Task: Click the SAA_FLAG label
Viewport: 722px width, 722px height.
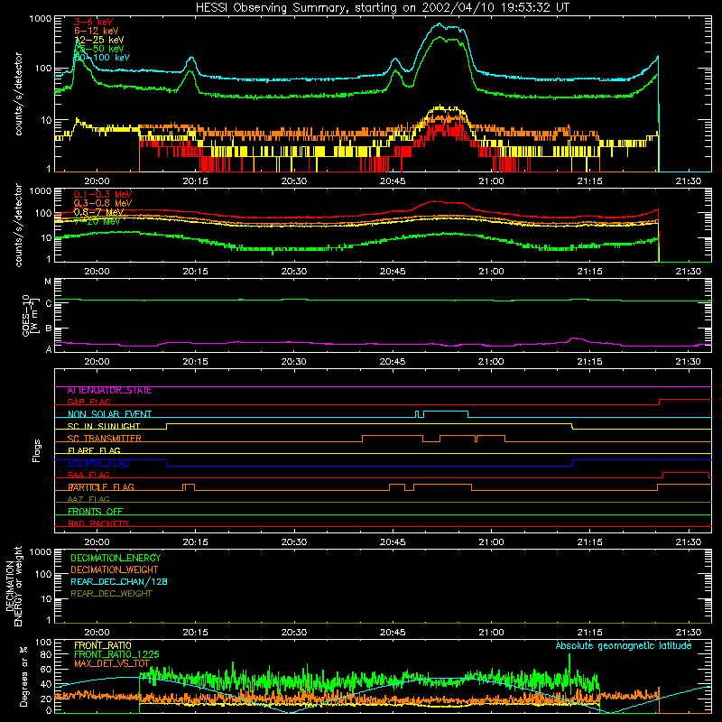Action: point(88,476)
